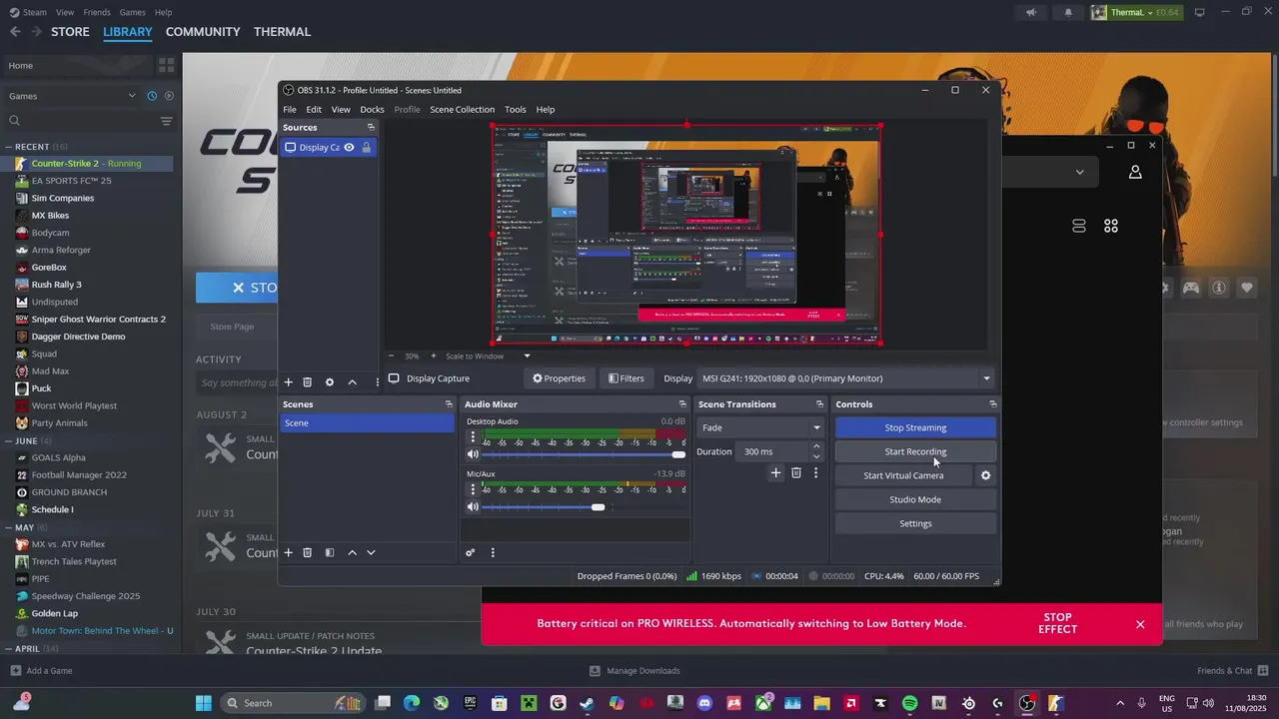Decrease transition duration with down arrow
1279x719 pixels.
pos(816,456)
